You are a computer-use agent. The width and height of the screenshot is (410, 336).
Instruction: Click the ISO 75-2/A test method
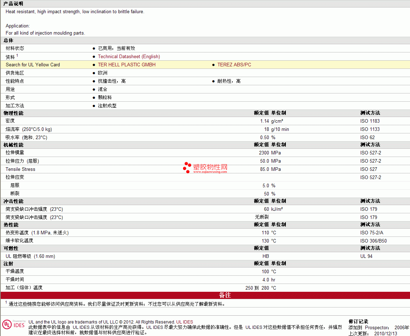pos(371,233)
